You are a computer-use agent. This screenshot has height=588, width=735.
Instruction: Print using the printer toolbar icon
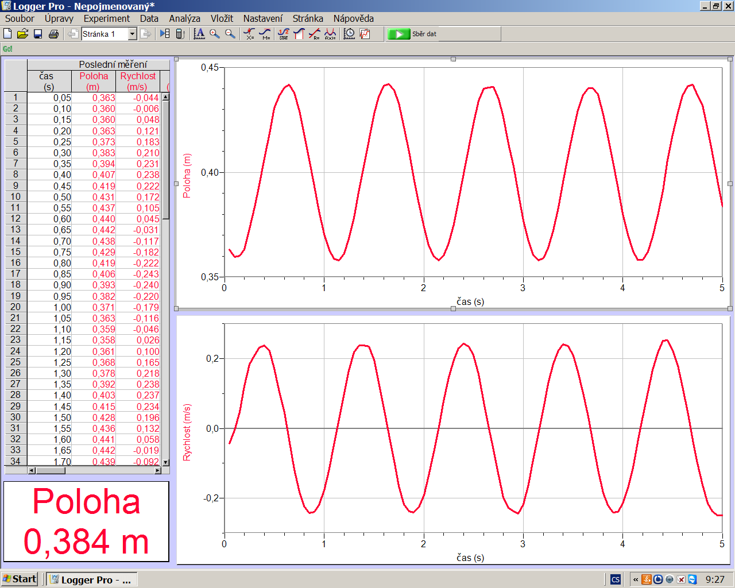(x=53, y=34)
